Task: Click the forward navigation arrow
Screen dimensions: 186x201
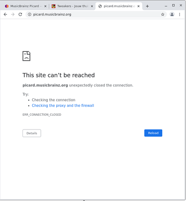Action: 13,14
